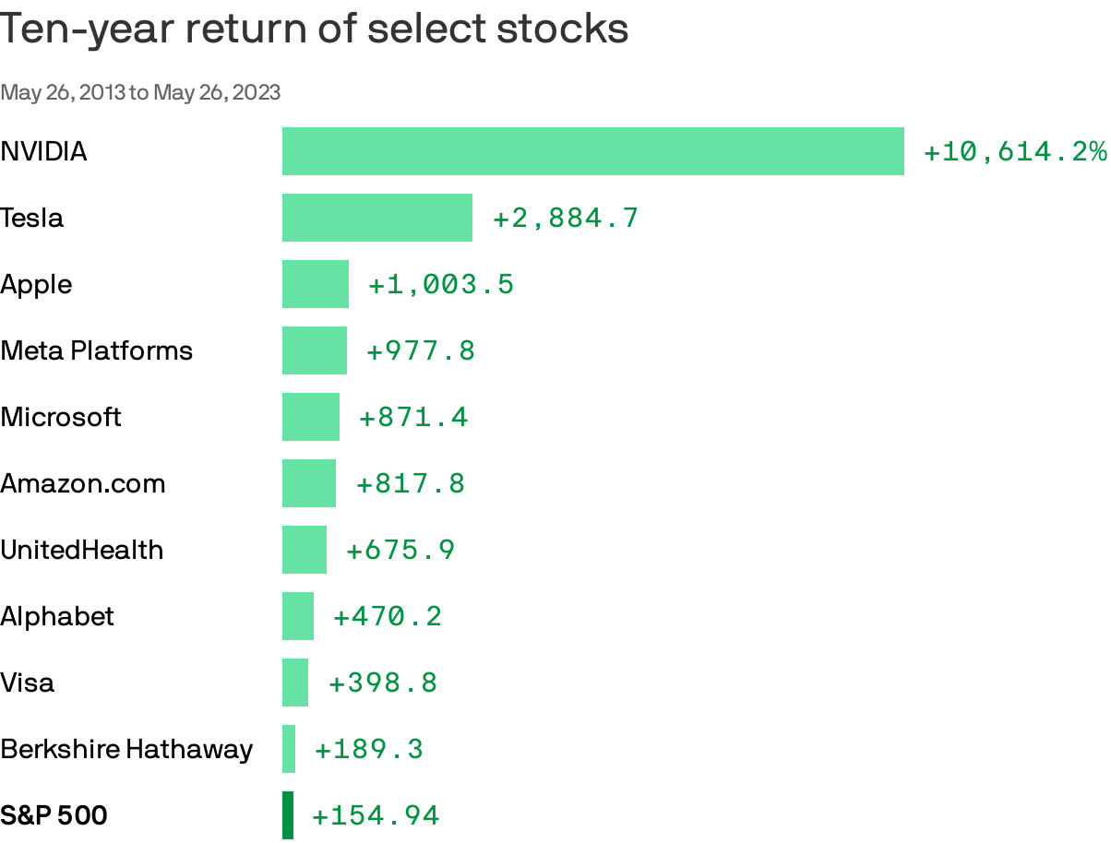Select the UnitedHealth label
Image resolution: width=1111 pixels, height=843 pixels.
[82, 550]
